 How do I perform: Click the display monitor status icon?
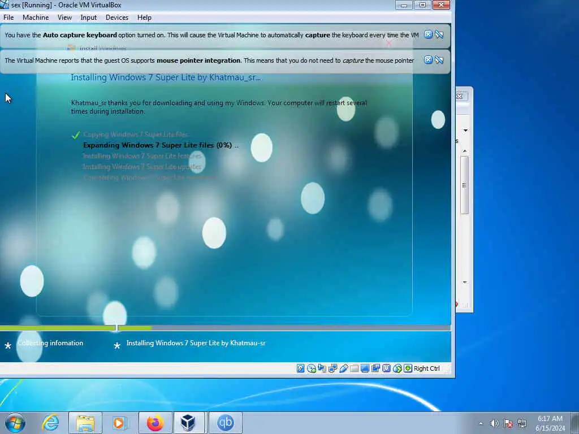point(365,368)
